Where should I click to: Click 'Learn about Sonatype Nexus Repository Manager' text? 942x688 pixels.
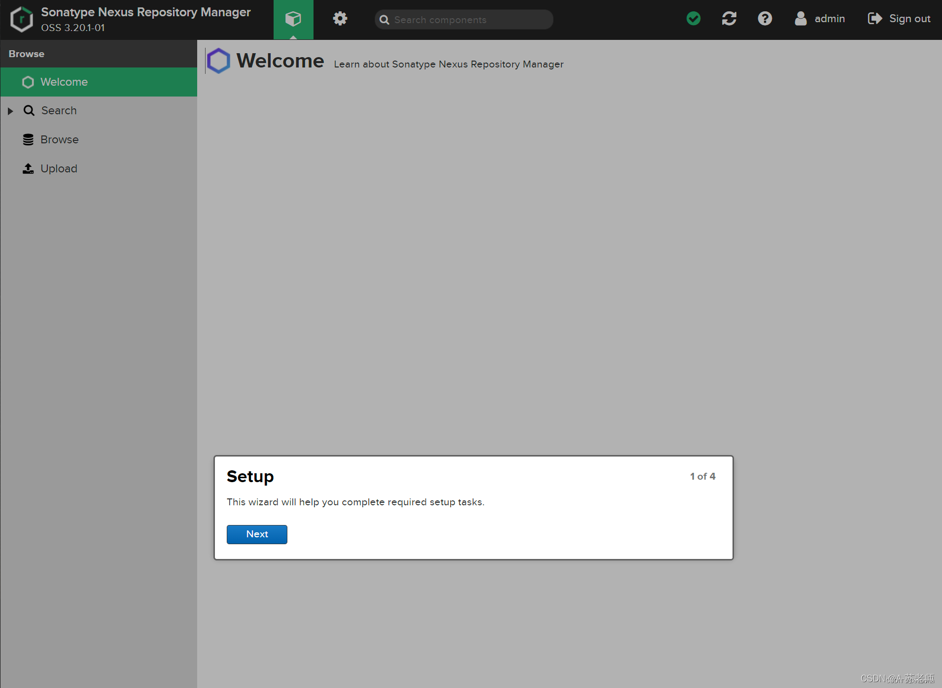pos(449,64)
